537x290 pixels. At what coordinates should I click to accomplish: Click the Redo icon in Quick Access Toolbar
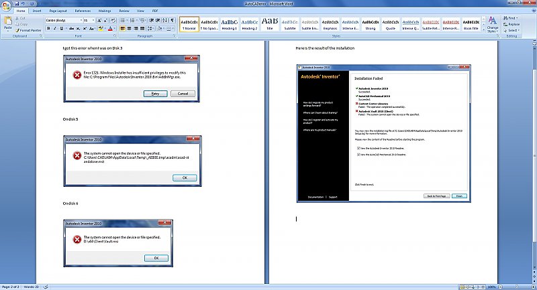32,4
